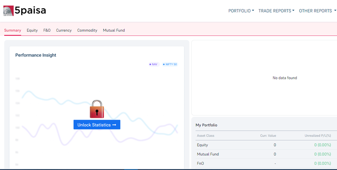Viewport: 337px width, 170px height.
Task: Click the Curr. Value column header
Action: click(268, 136)
